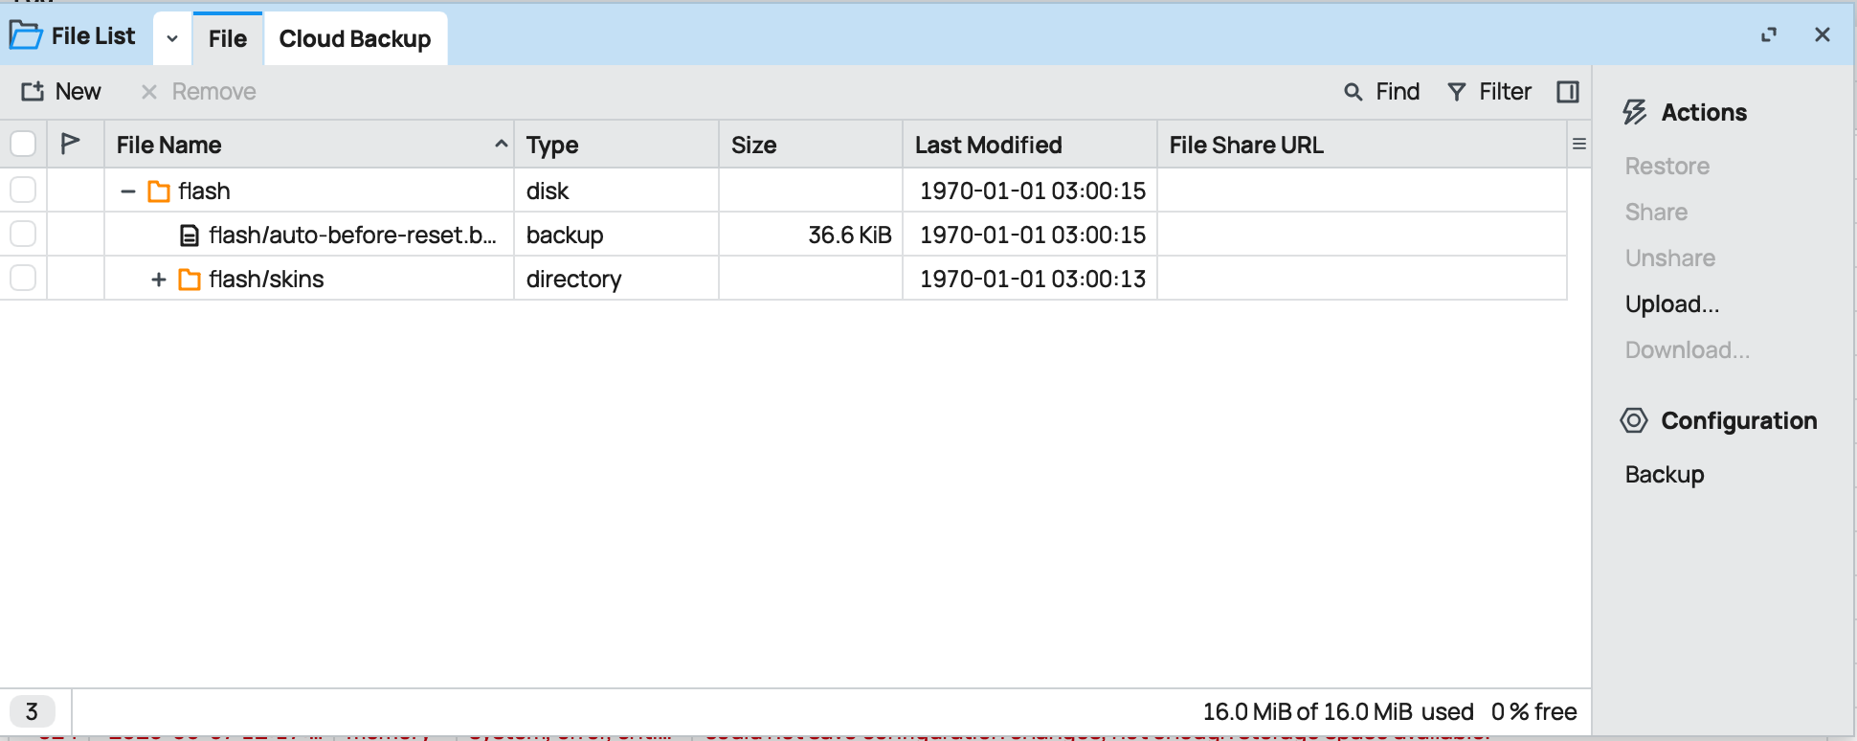Switch to the File tab
Image resolution: width=1857 pixels, height=741 pixels.
coord(228,38)
